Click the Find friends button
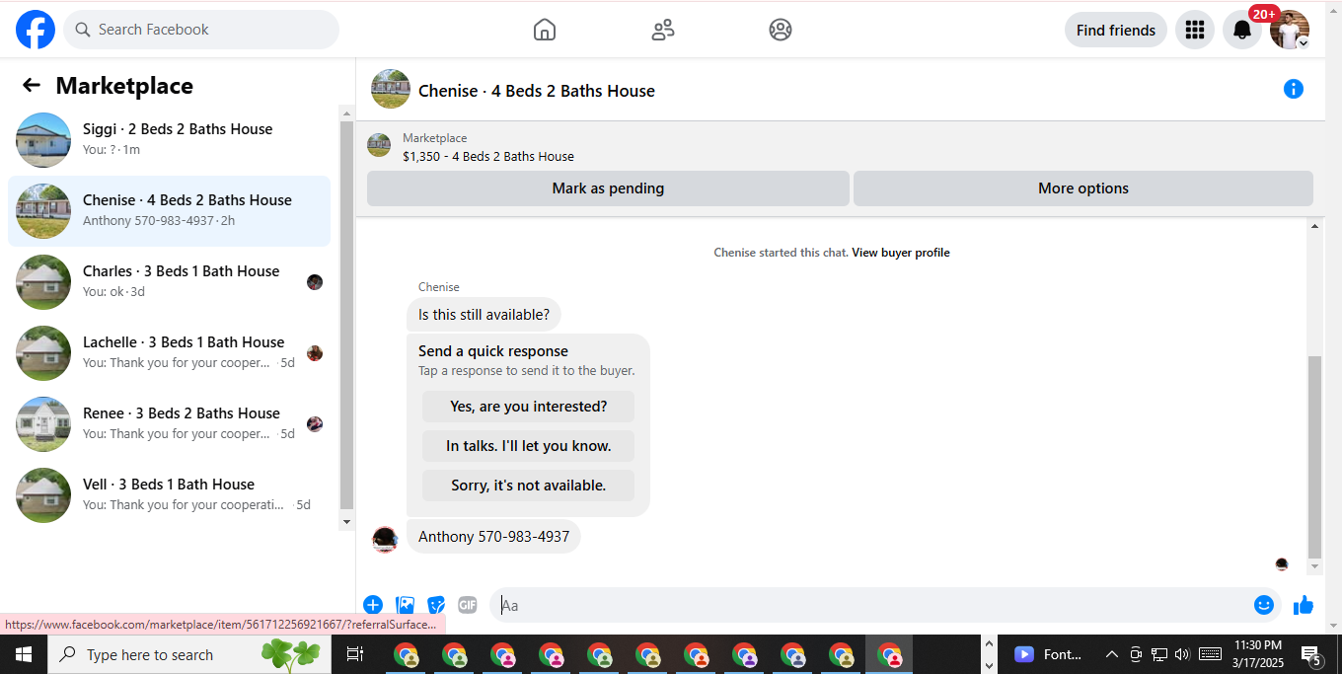Viewport: 1342px width, 674px height. point(1116,30)
